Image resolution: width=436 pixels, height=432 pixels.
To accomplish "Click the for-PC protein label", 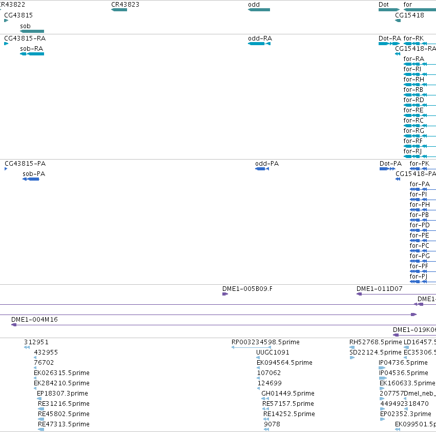I will tap(420, 246).
